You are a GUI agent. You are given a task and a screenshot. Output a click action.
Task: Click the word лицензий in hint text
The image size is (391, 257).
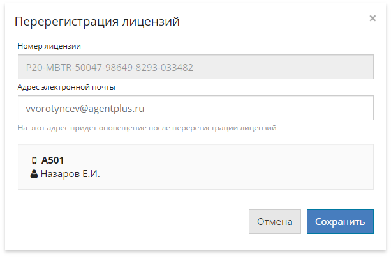click(258, 128)
